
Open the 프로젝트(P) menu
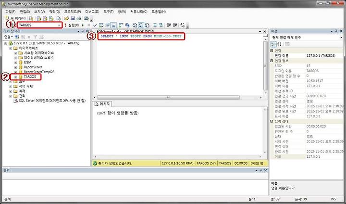coord(73,12)
